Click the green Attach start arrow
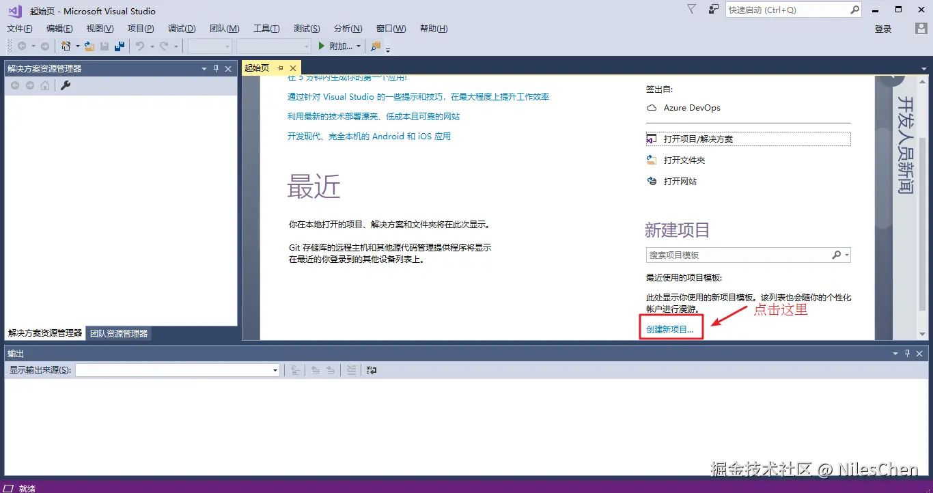Viewport: 933px width, 493px height. (x=322, y=46)
